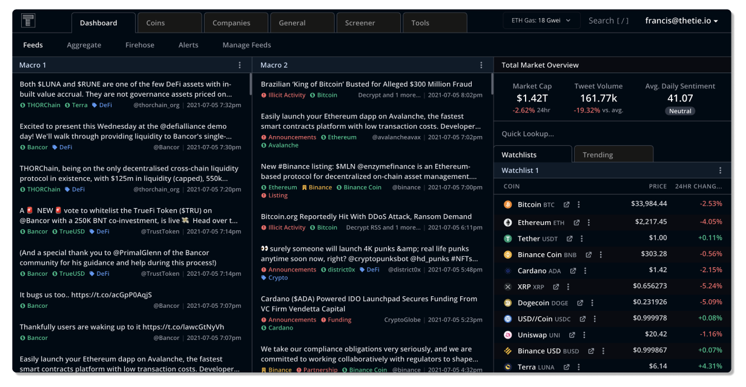Open Dogecoin DOGE external link icon
This screenshot has height=387, width=746.
[580, 303]
